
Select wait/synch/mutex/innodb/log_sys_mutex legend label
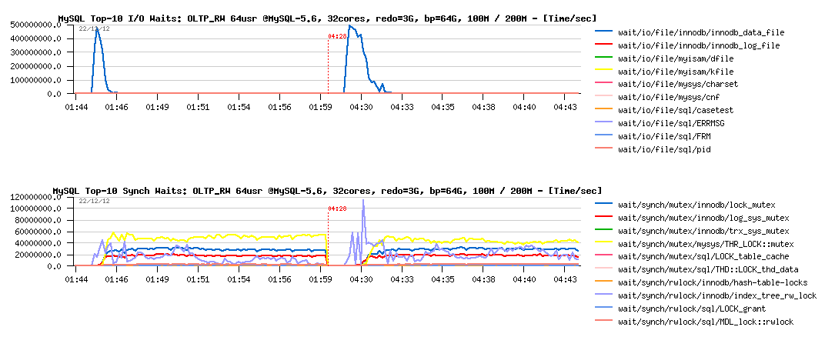point(703,218)
